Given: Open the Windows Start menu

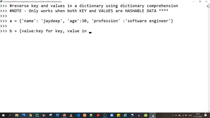Looking at the screenshot, I should click(3, 115).
